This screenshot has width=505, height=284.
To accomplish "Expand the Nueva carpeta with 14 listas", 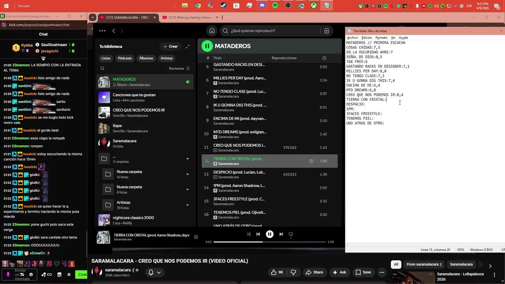I will [x=187, y=174].
